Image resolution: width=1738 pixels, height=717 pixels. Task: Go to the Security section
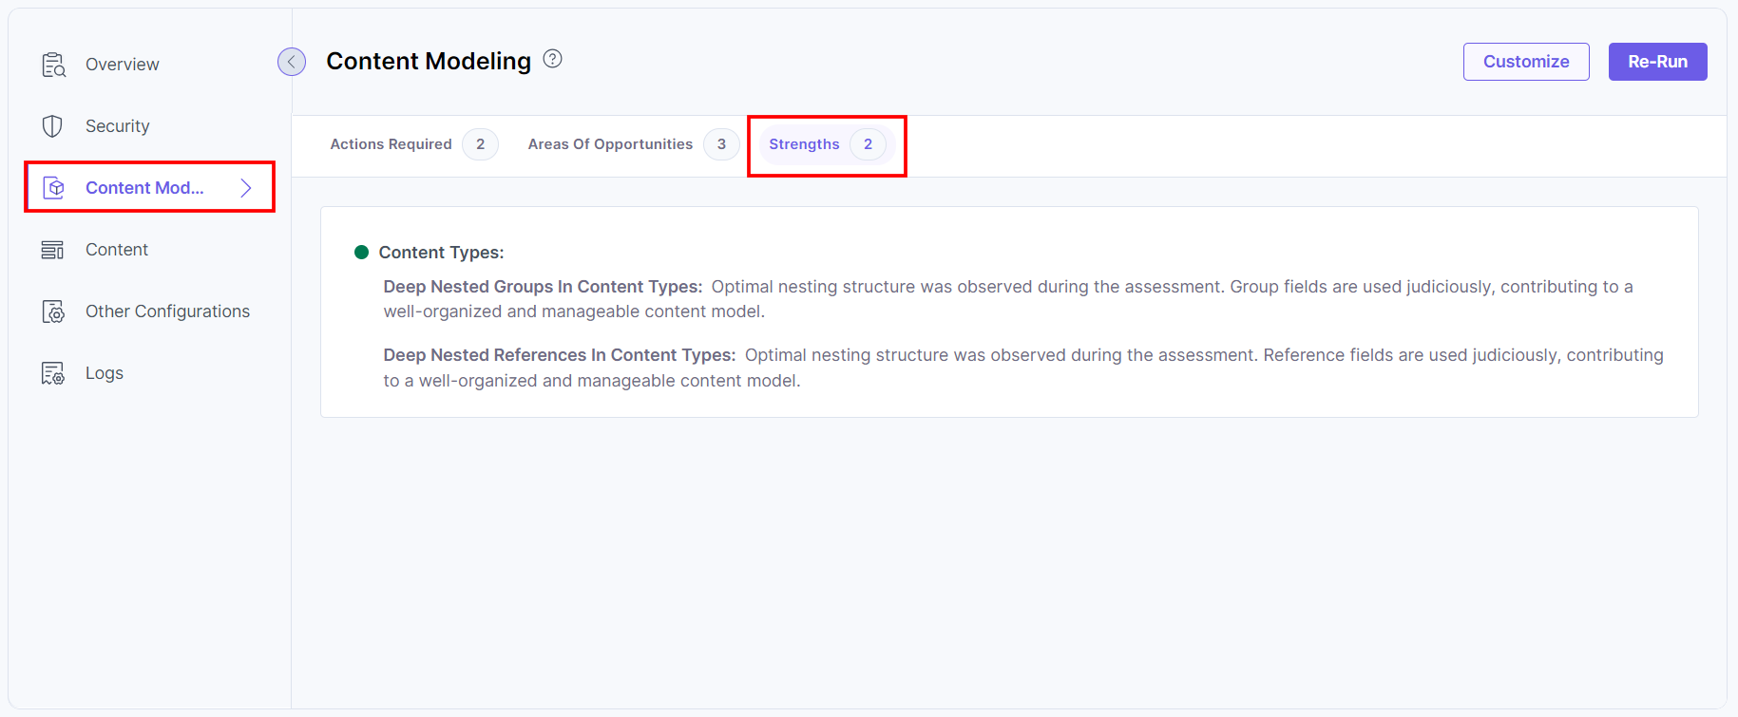pyautogui.click(x=118, y=126)
